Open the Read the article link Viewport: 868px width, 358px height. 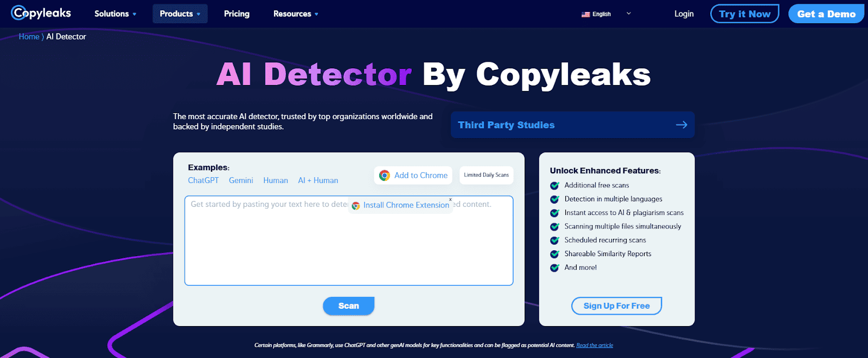[595, 345]
